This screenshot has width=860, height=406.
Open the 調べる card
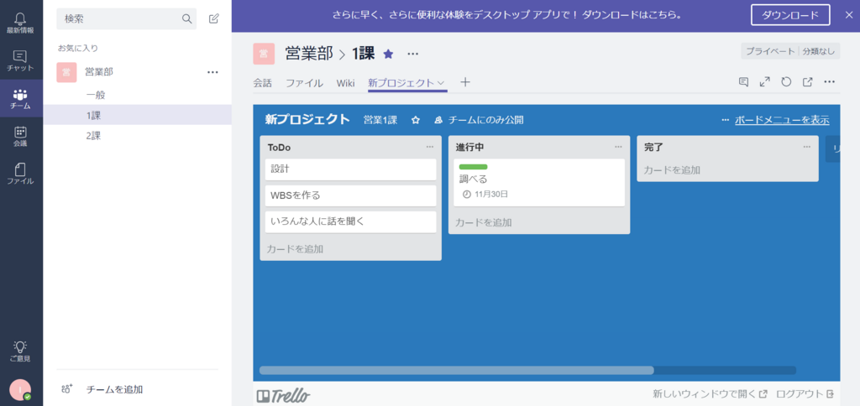(x=539, y=183)
